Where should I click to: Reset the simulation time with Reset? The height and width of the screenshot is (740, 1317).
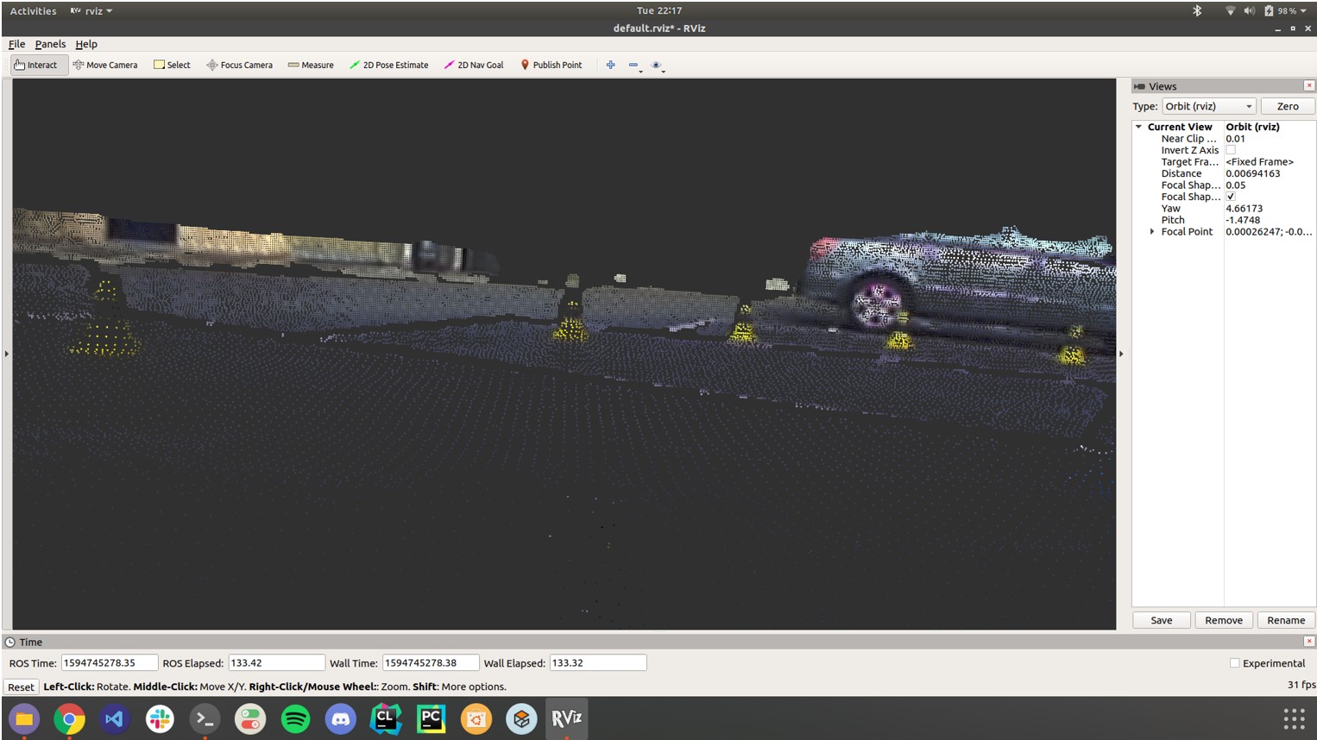point(21,687)
